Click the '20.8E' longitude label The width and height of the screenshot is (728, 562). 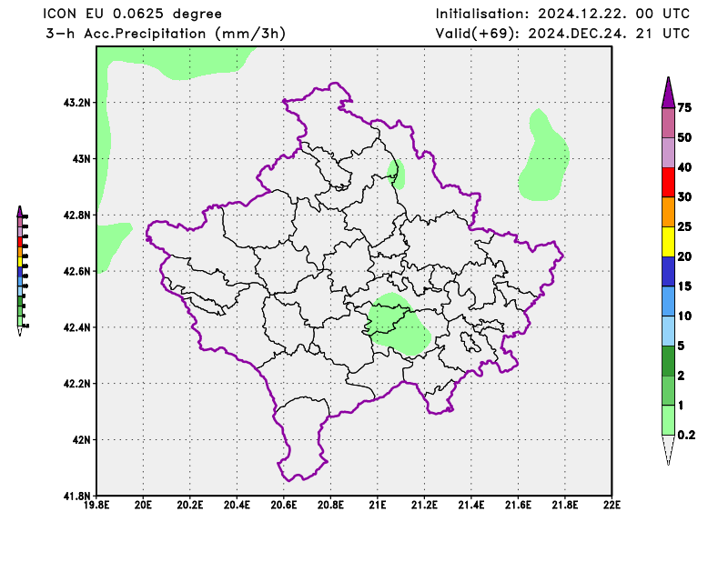tap(330, 505)
